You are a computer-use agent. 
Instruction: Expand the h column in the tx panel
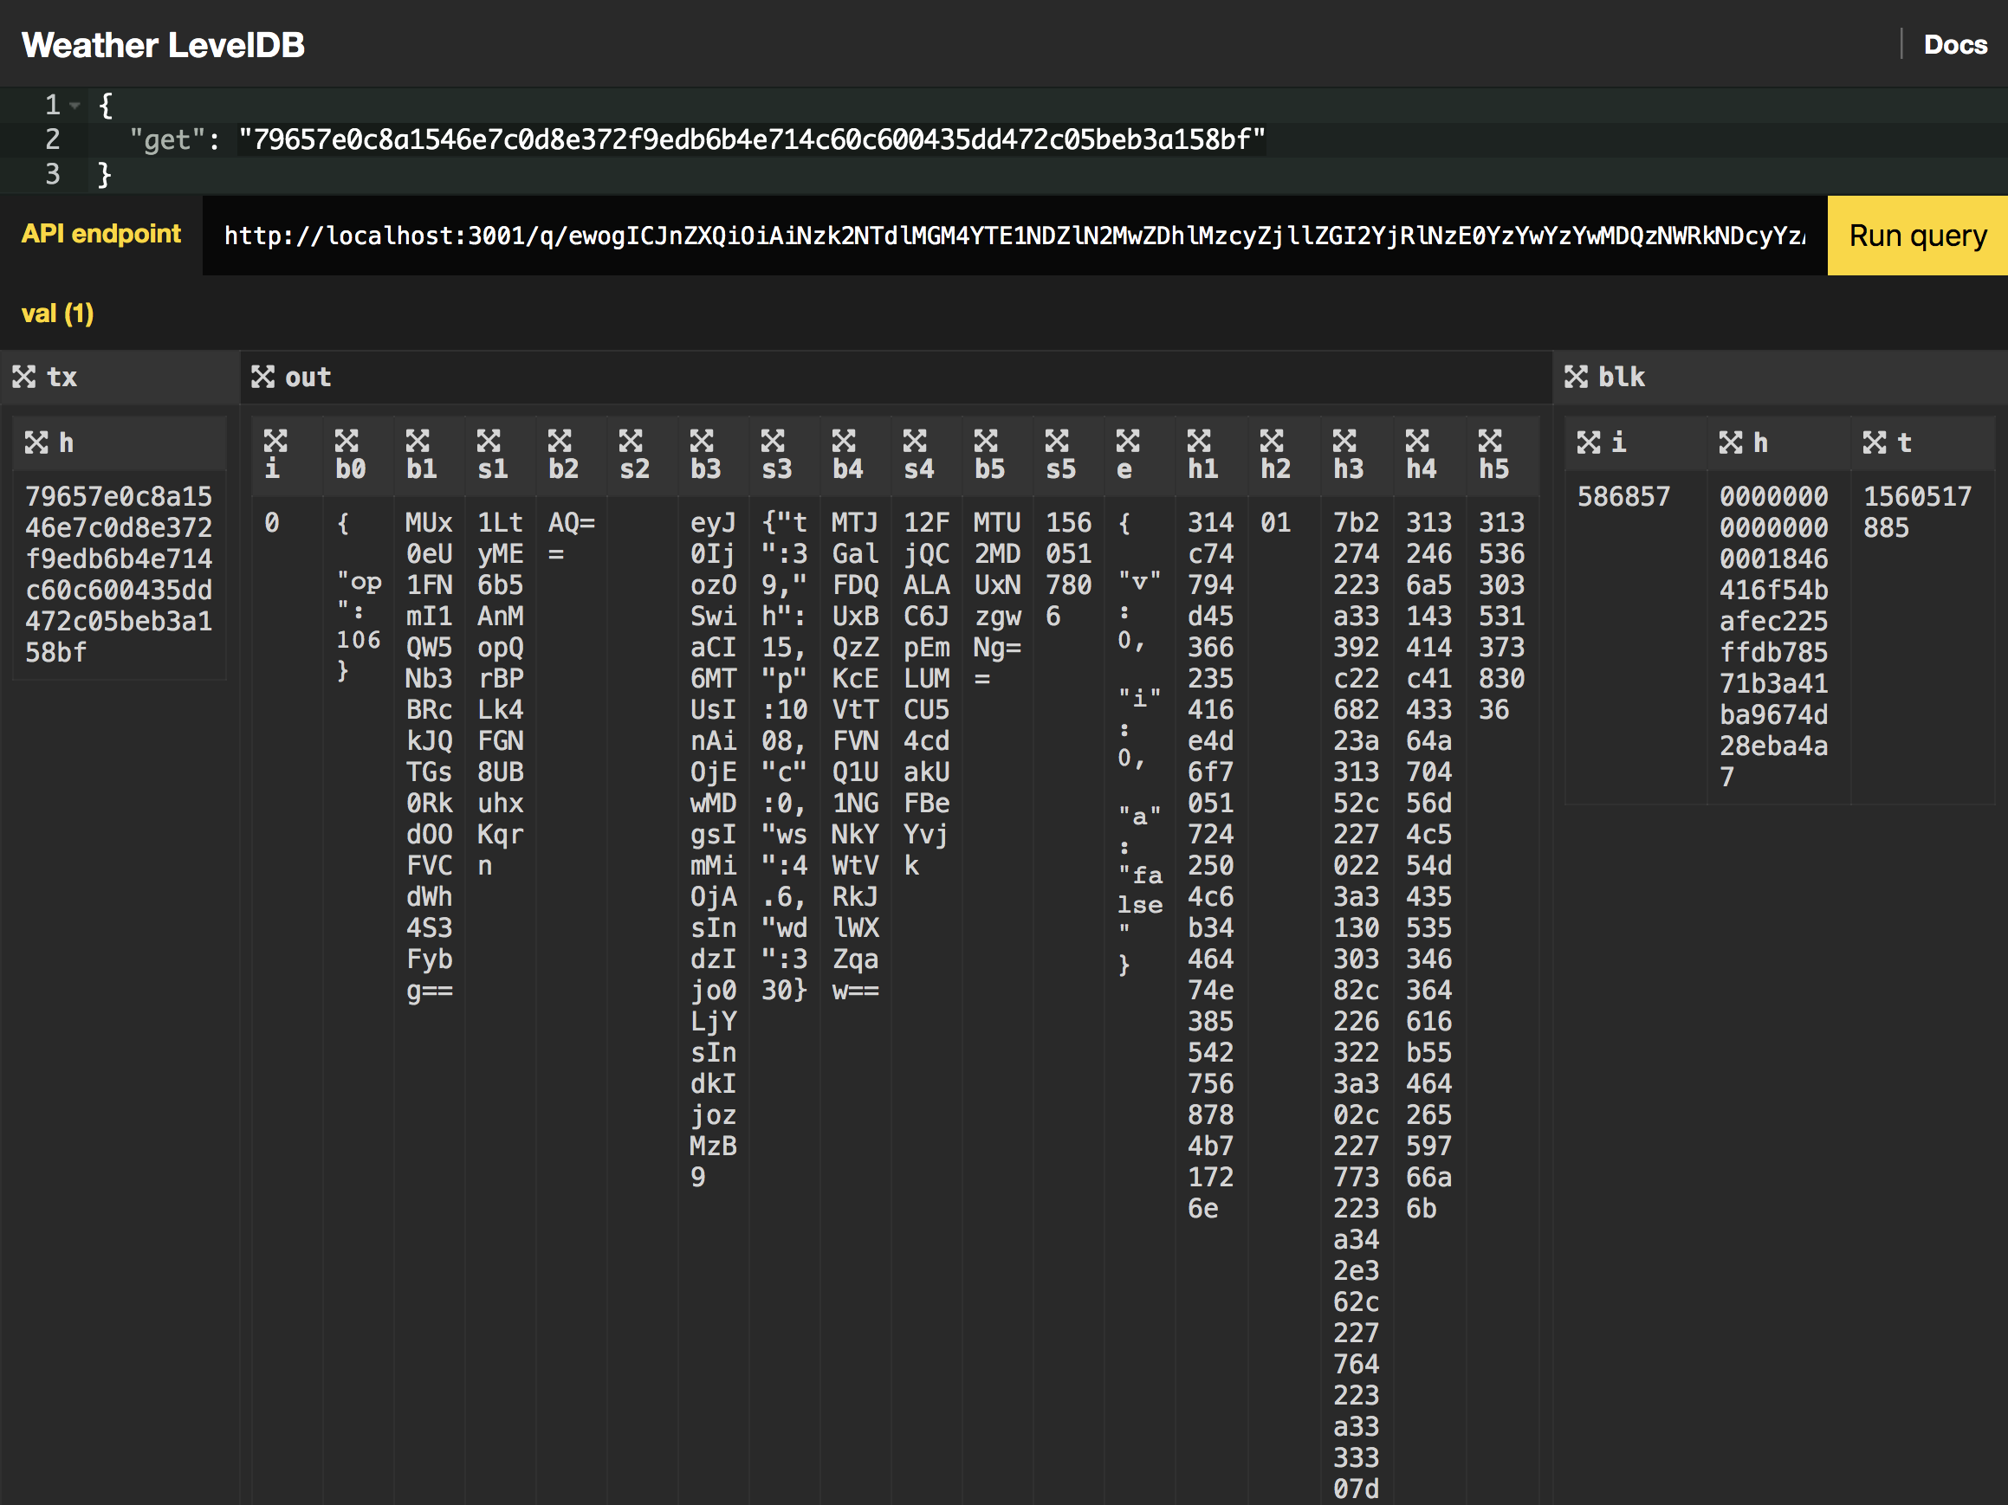point(36,442)
